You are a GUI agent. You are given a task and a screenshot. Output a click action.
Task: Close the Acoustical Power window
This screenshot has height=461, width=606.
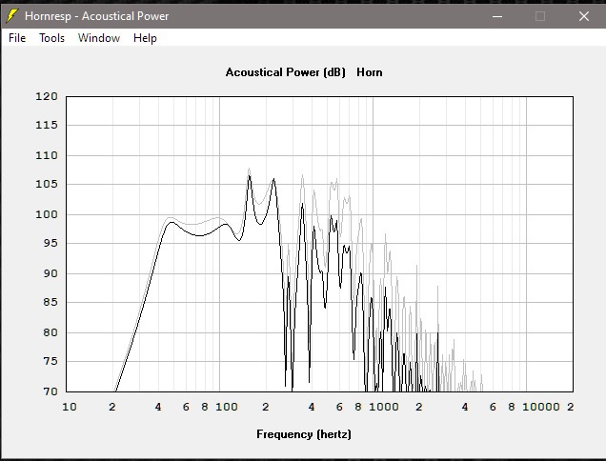[584, 16]
